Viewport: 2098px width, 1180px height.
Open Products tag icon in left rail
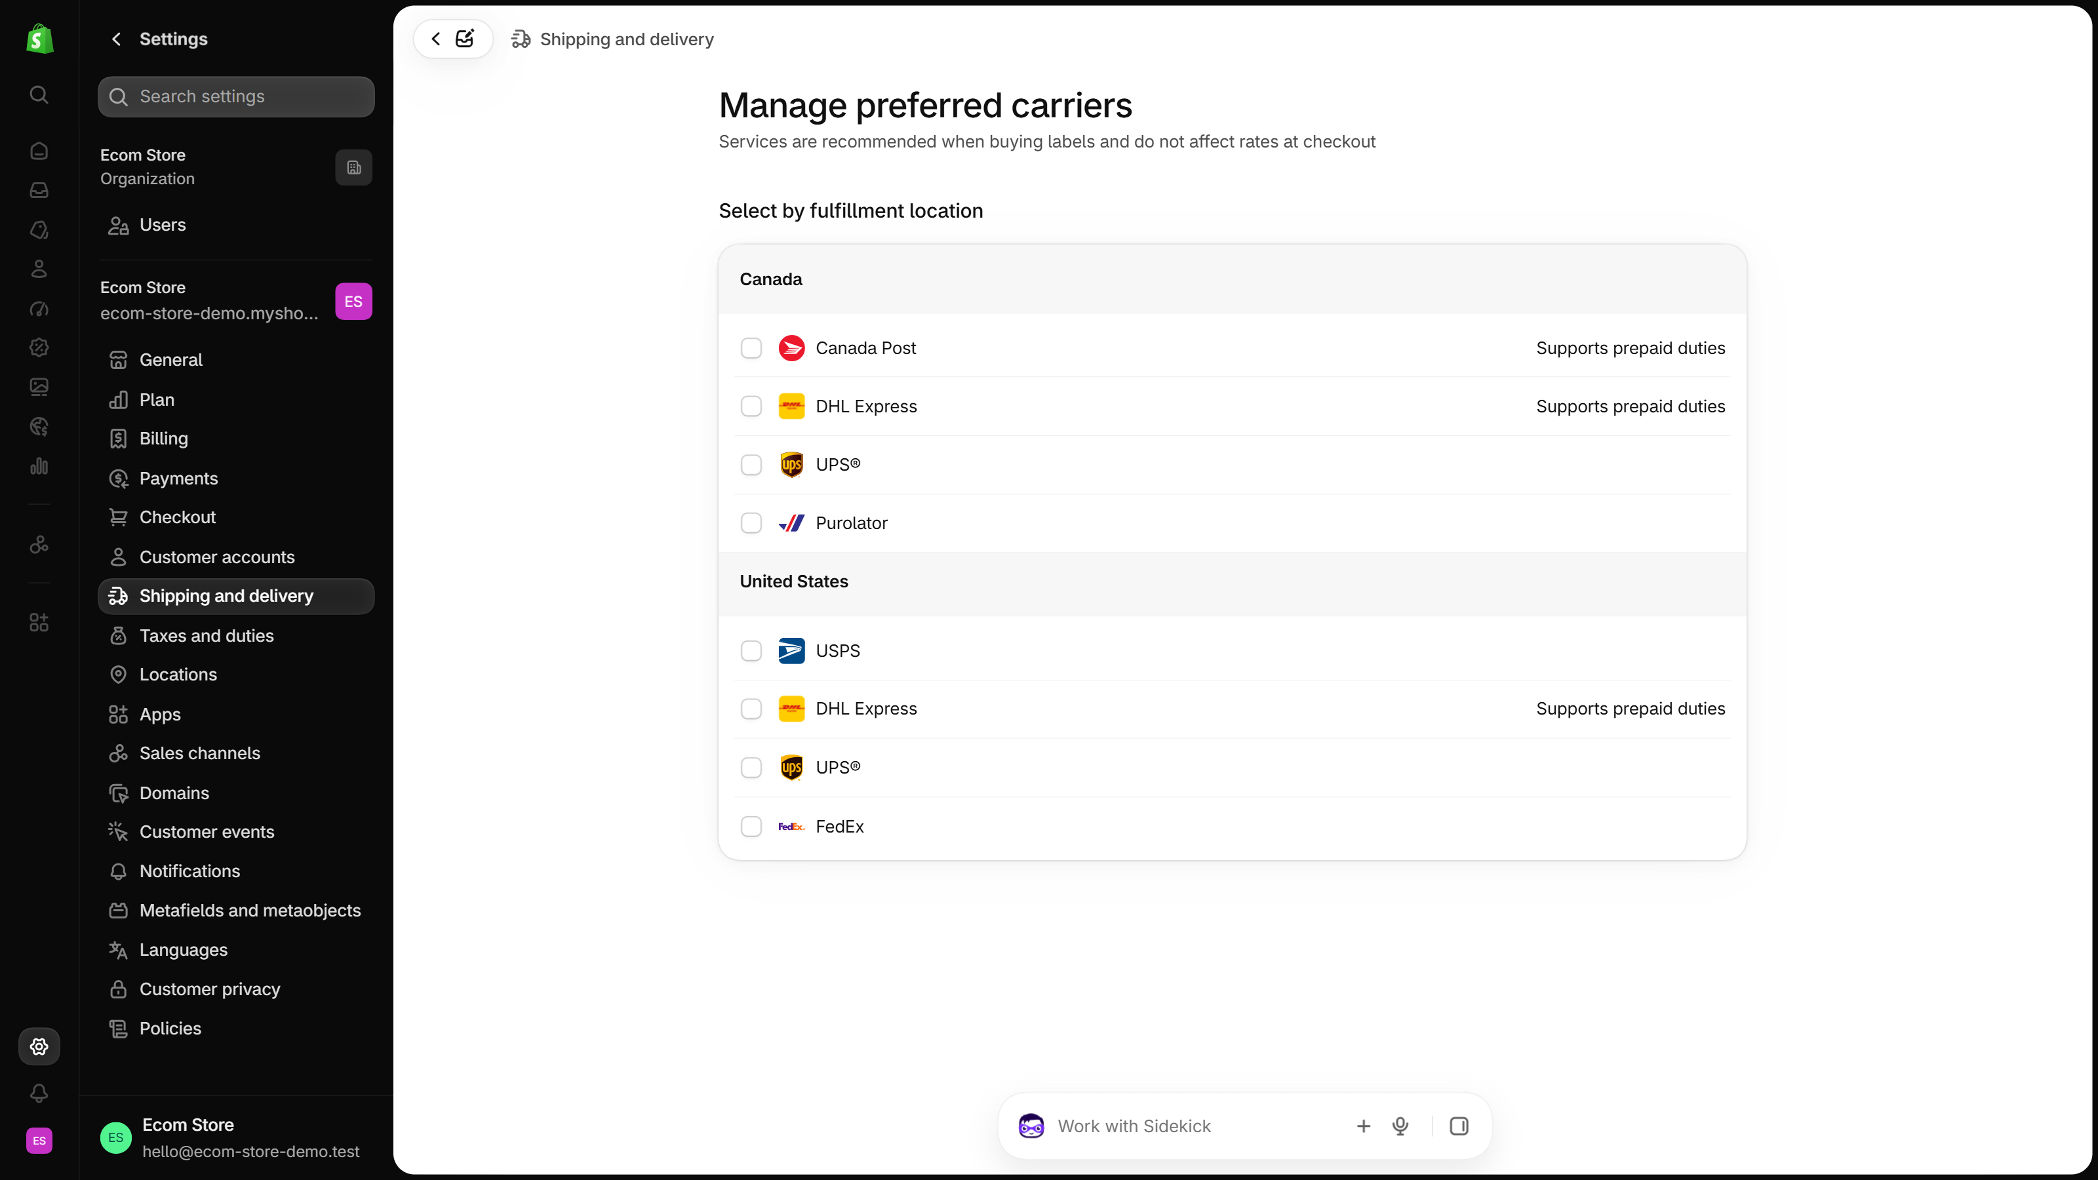click(x=39, y=229)
